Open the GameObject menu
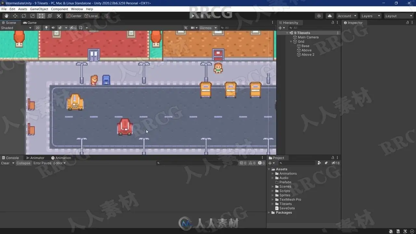 (39, 9)
